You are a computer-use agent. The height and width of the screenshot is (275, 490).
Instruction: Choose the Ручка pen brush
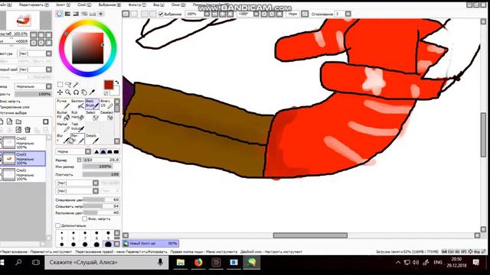coord(63,104)
